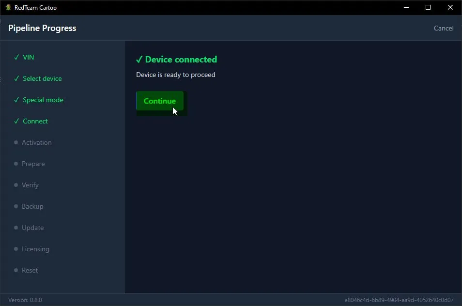The image size is (462, 306).
Task: Click the bullet dot beside Backup
Action: (x=16, y=206)
